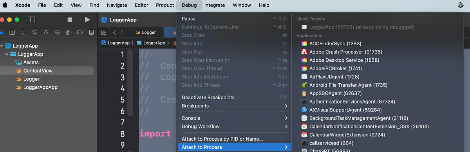Go back in editor history
The width and height of the screenshot is (470, 152).
(114, 32)
